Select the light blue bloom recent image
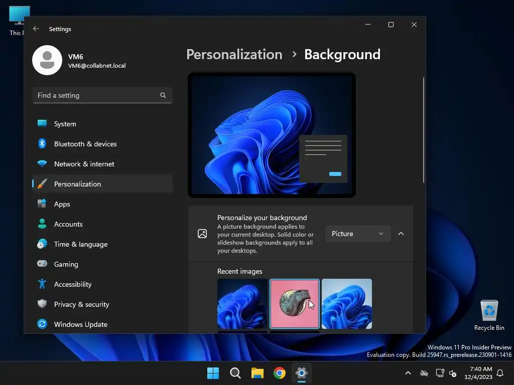 (x=347, y=304)
